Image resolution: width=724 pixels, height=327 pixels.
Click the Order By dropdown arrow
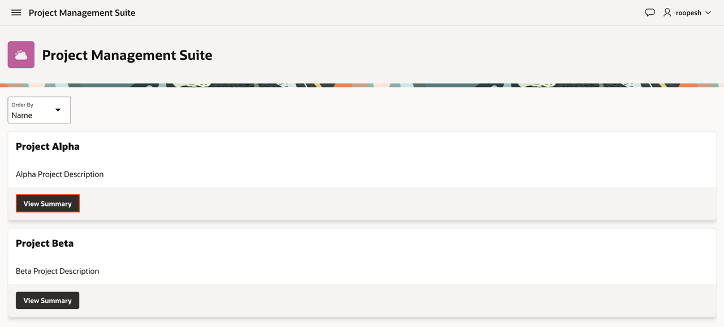point(58,110)
